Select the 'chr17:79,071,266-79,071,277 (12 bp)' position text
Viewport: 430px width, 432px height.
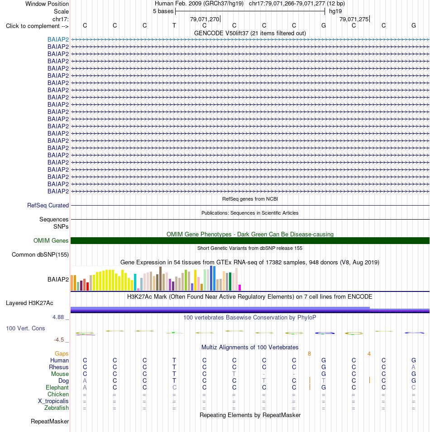pyautogui.click(x=297, y=4)
